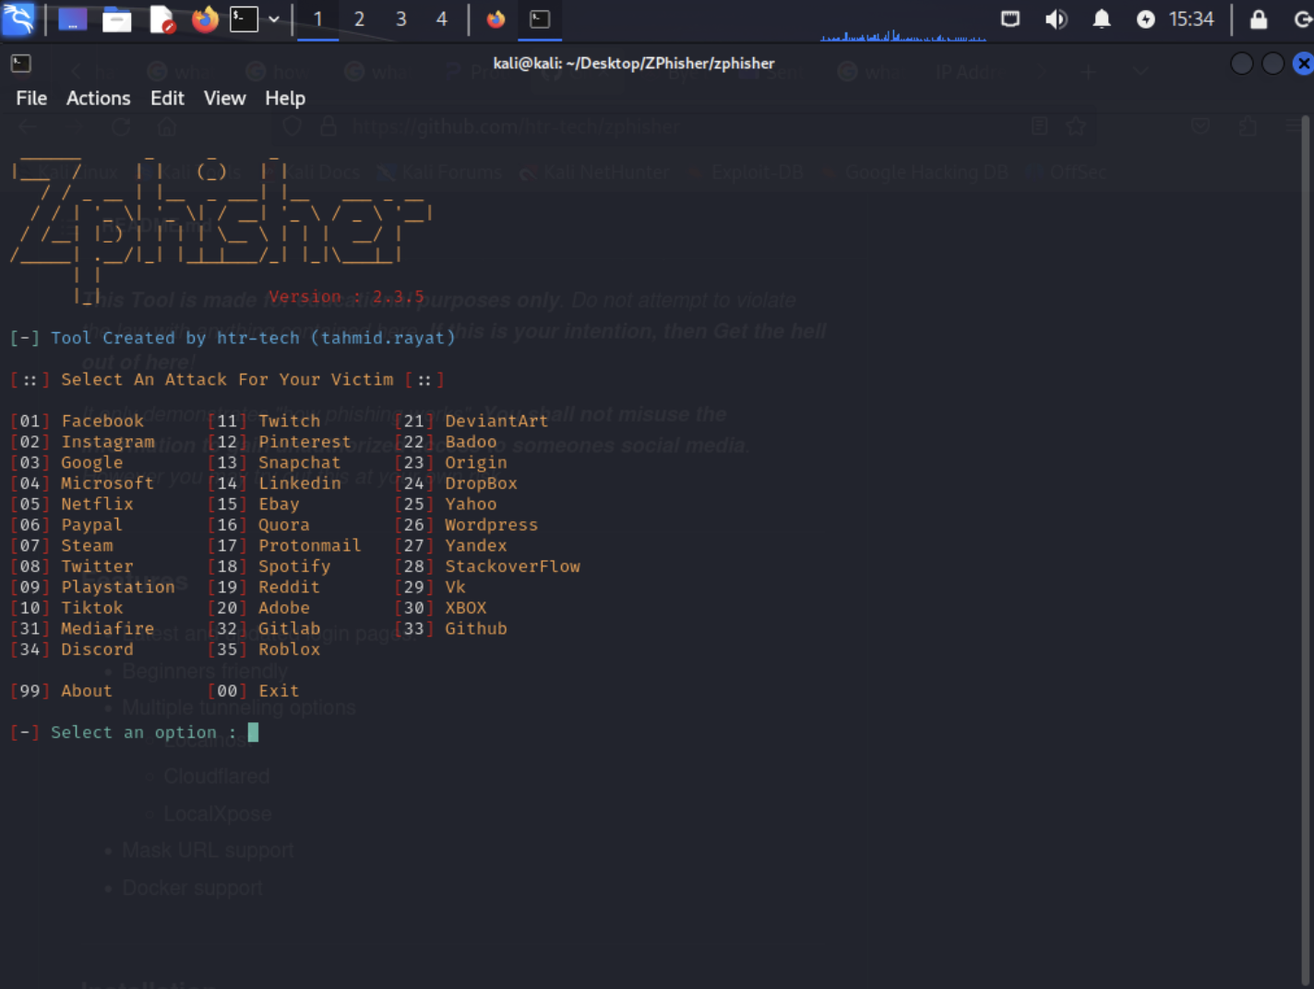Click the power manager tray icon
This screenshot has width=1314, height=989.
click(1145, 18)
